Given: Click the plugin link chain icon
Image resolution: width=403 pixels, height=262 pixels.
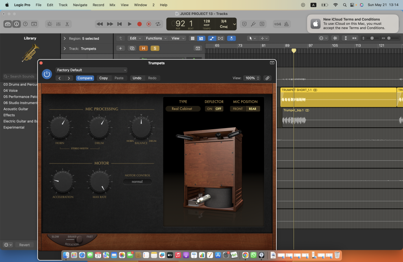Looking at the screenshot, I should pos(267,78).
